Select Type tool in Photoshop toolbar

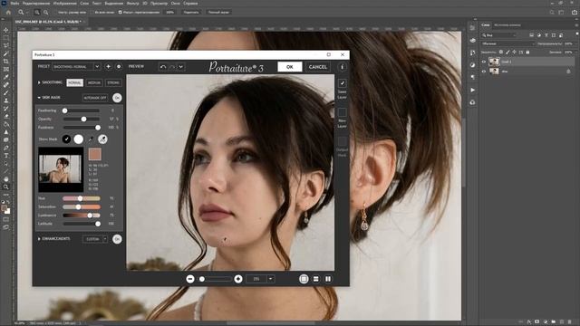pos(6,155)
